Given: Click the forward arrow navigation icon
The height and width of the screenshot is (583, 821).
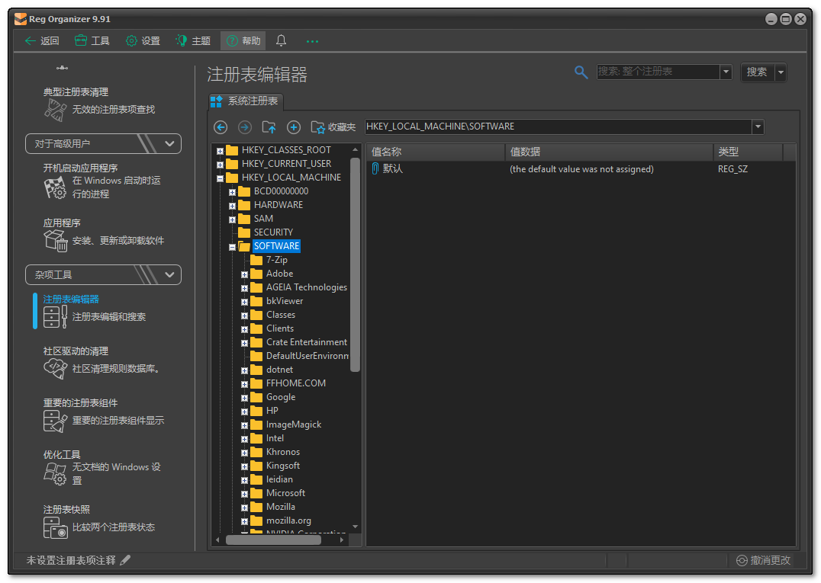Looking at the screenshot, I should click(244, 127).
